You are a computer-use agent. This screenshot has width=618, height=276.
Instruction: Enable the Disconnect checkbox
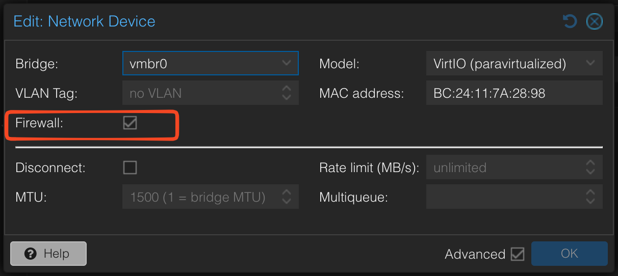130,168
